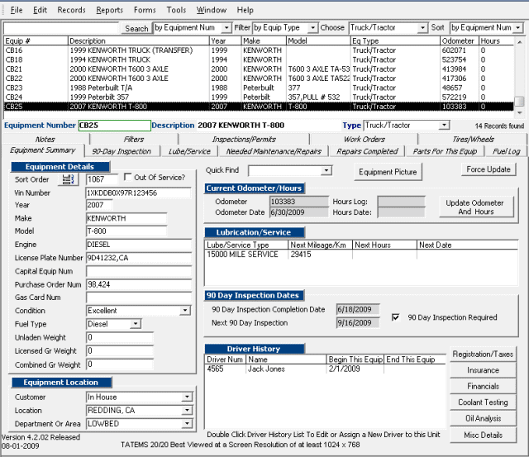The image size is (529, 457).
Task: Click the Financials button
Action: point(483,386)
